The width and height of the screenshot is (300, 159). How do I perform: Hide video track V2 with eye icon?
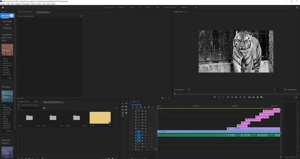[145, 129]
